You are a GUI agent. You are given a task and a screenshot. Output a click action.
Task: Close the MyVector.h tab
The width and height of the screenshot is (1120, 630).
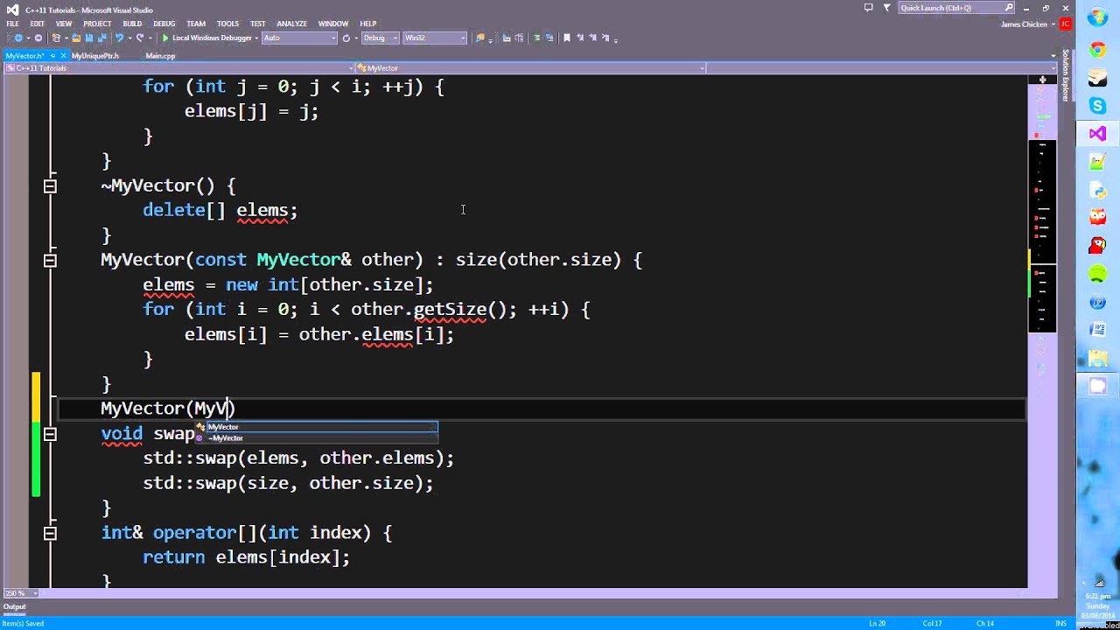point(64,56)
